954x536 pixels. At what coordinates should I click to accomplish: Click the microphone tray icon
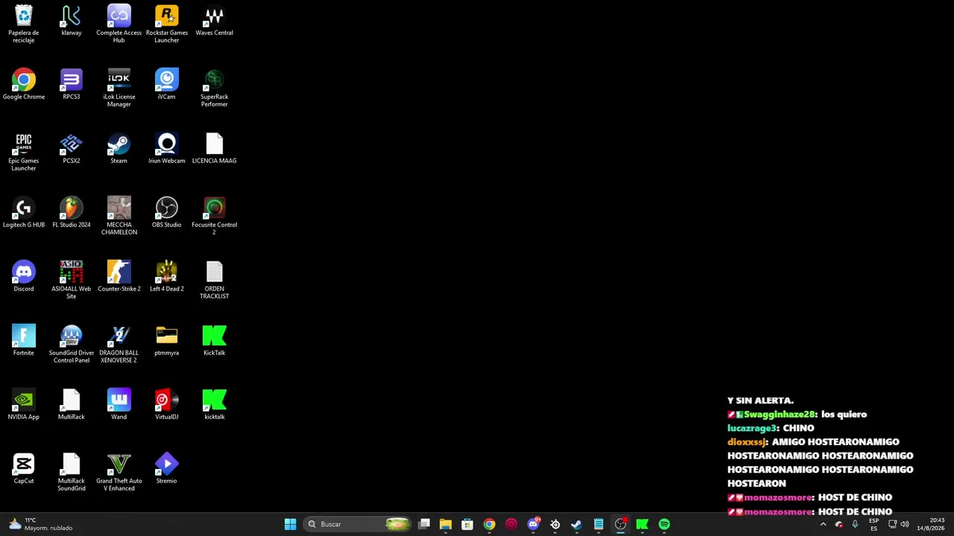[x=855, y=524]
